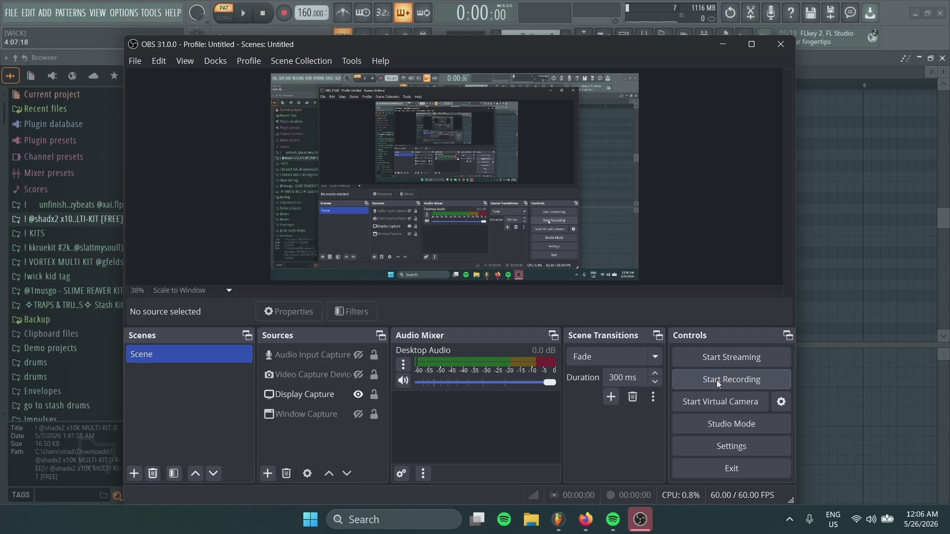Open advanced audio properties gears icon
This screenshot has width=950, height=534.
(x=401, y=474)
